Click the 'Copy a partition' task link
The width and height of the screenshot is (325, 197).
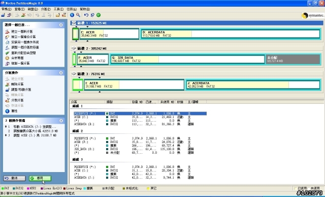(20, 64)
